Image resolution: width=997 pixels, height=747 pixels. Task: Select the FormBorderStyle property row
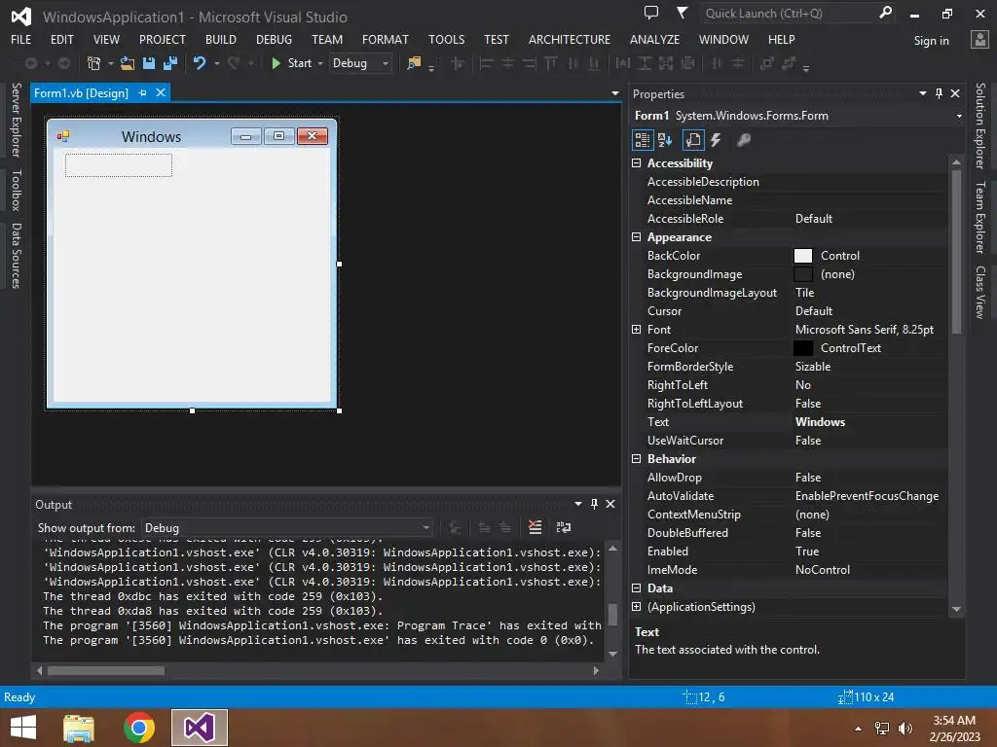coord(789,367)
